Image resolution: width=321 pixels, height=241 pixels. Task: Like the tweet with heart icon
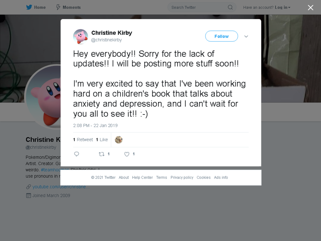click(x=127, y=154)
